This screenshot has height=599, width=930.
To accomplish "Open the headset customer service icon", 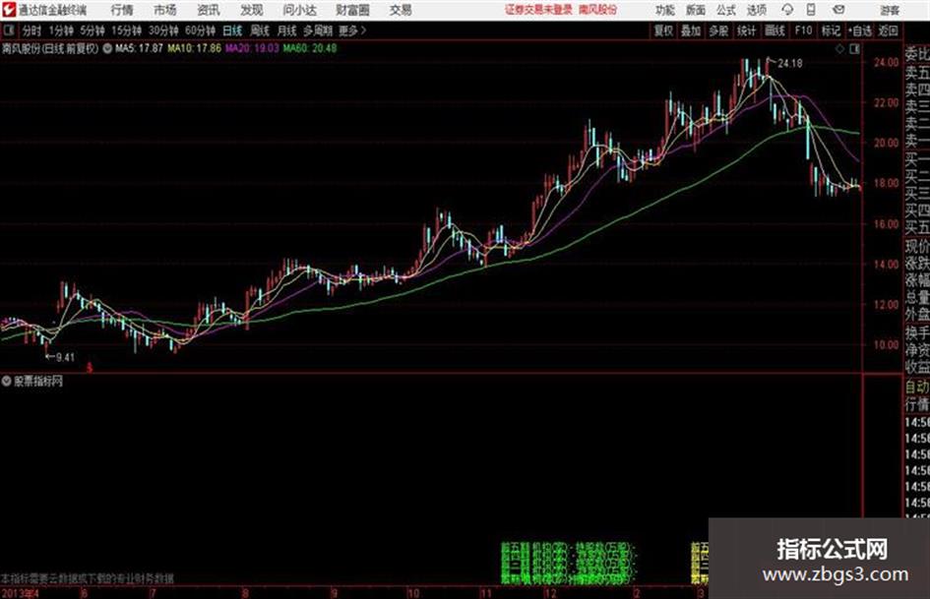I will click(787, 10).
